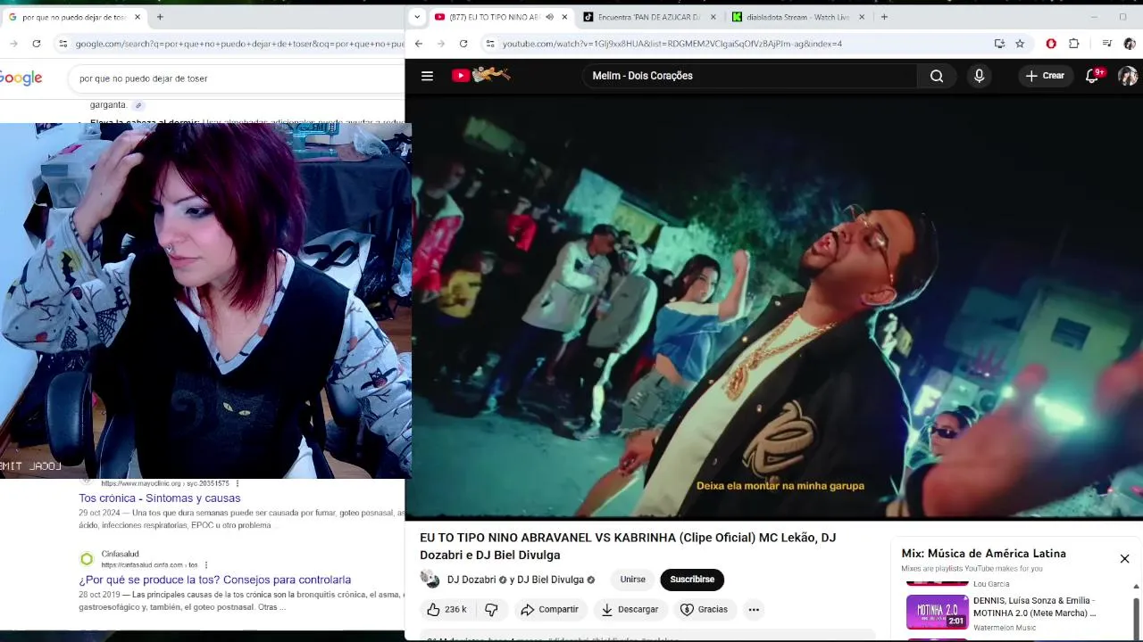The height and width of the screenshot is (642, 1143).
Task: Click the Cinfasalud site favicon
Action: pyautogui.click(x=87, y=559)
